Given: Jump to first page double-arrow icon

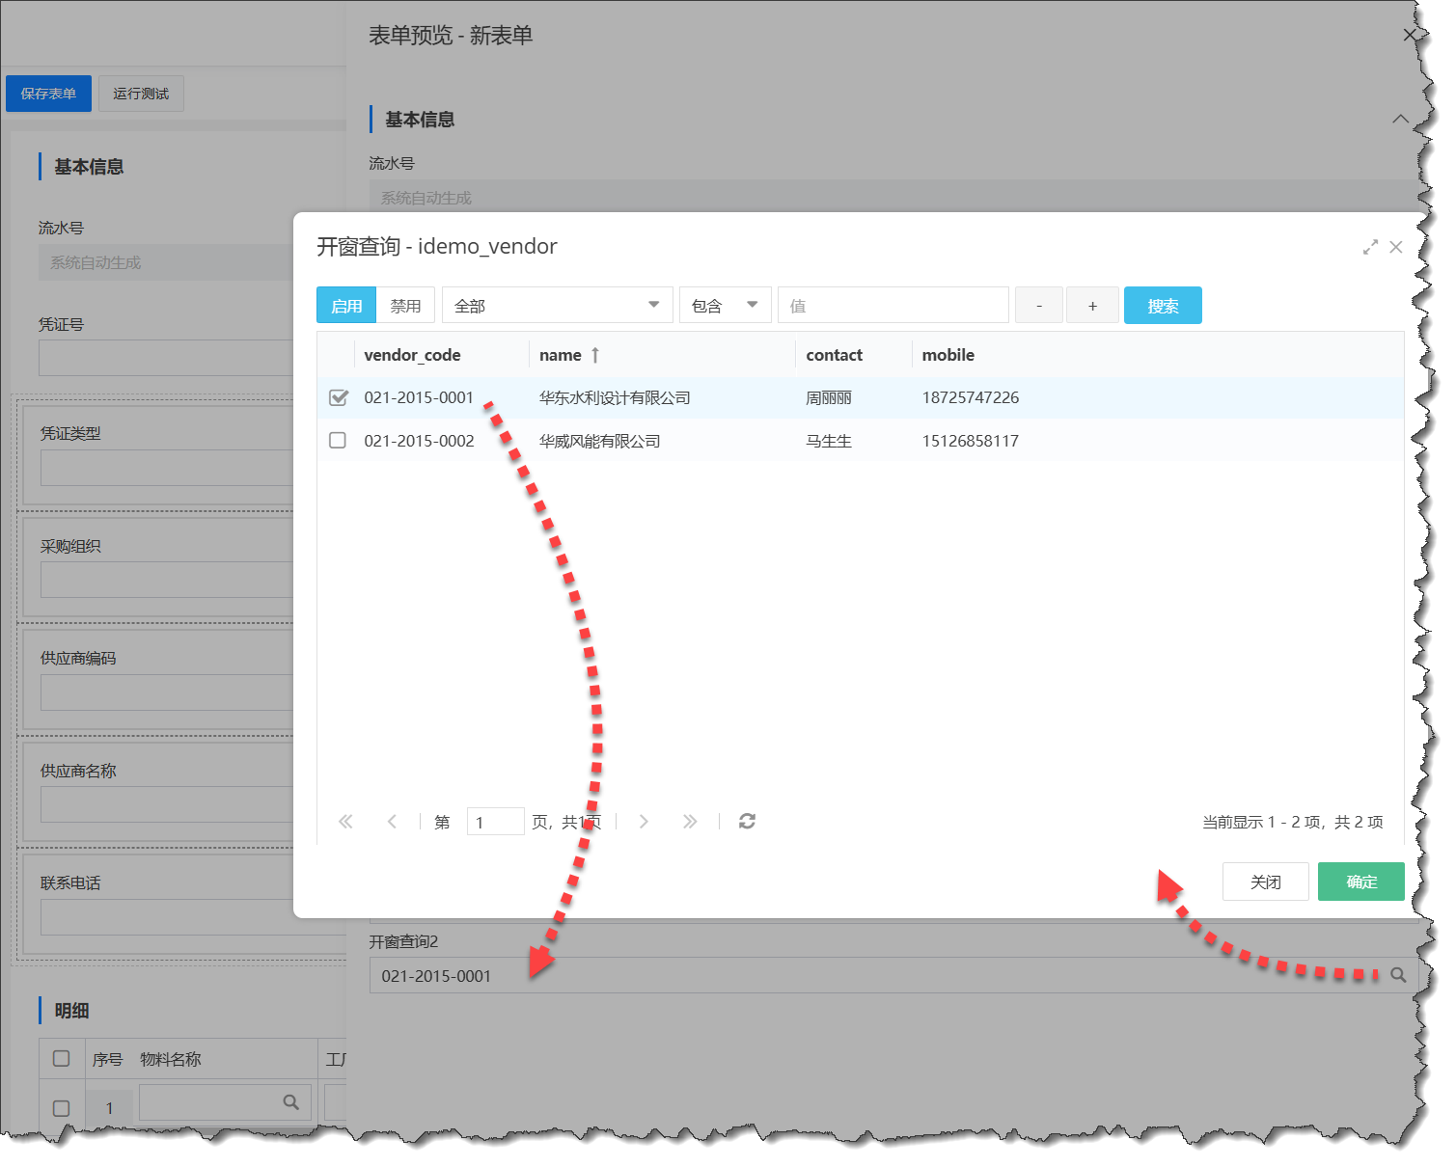Looking at the screenshot, I should click(x=345, y=822).
